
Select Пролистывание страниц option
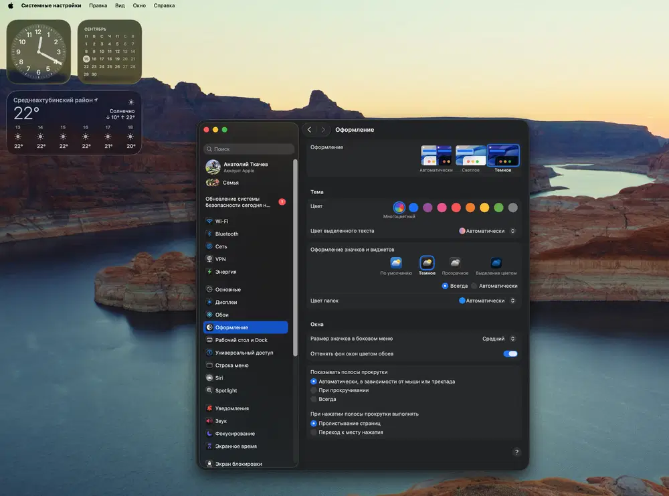314,424
